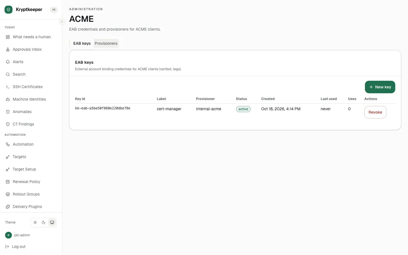Screen dimensions: 408x255
Task: Click the never last-used value
Action: (326, 109)
